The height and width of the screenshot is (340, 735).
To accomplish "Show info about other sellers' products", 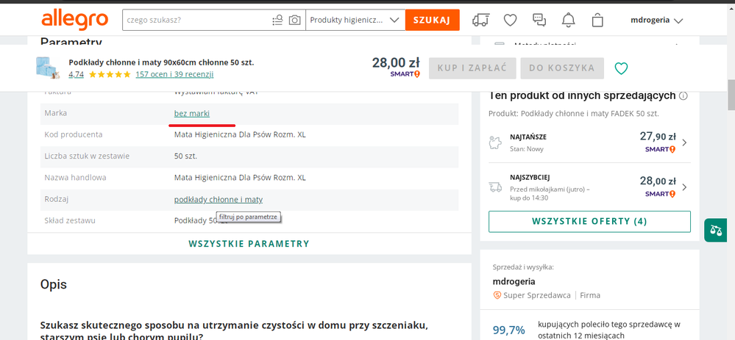I will coord(683,96).
